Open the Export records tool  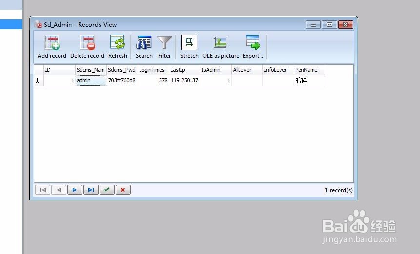253,47
